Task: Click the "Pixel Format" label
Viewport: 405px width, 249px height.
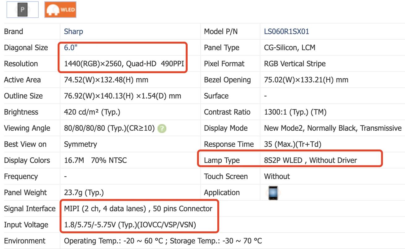Action: click(x=224, y=64)
